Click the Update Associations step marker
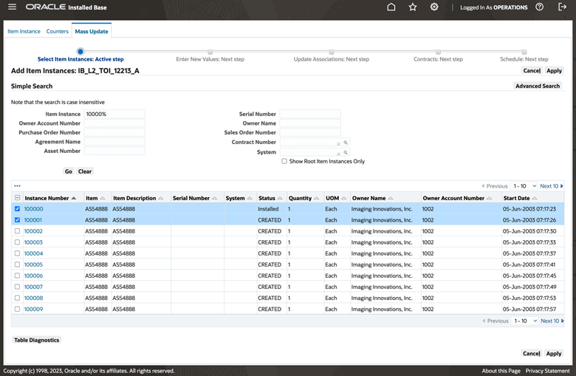The height and width of the screenshot is (376, 576). (332, 52)
